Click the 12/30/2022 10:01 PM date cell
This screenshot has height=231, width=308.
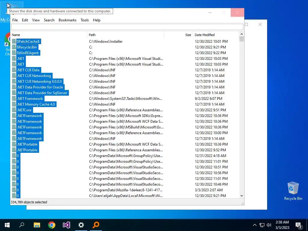(211, 41)
